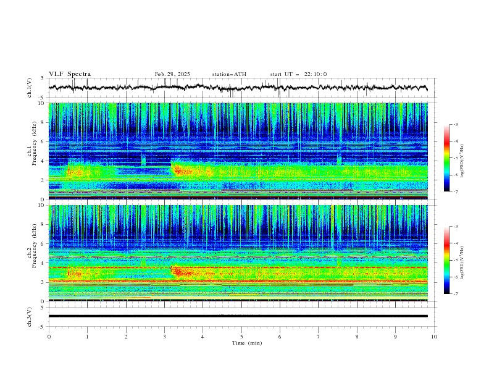The width and height of the screenshot is (489, 378).
Task: Click the "station=ATH" label
Action: coord(229,74)
